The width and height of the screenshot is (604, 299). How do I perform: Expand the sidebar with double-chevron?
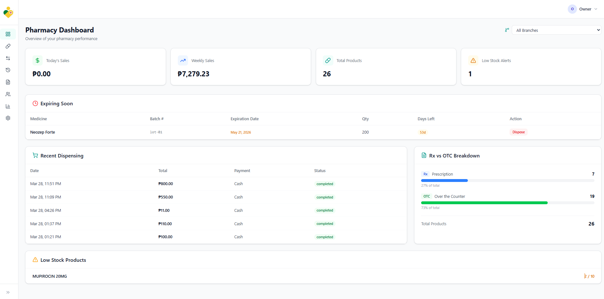point(8,292)
